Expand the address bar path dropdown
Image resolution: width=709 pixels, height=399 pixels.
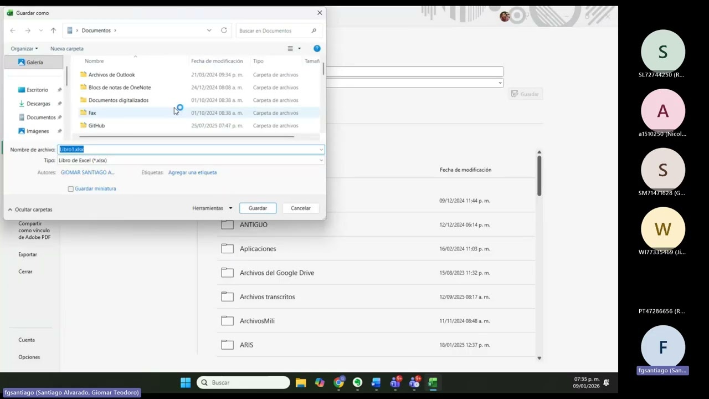pyautogui.click(x=209, y=30)
